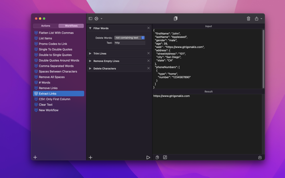Click the Delete Characters title
Image resolution: width=285 pixels, height=178 pixels.
pos(105,69)
